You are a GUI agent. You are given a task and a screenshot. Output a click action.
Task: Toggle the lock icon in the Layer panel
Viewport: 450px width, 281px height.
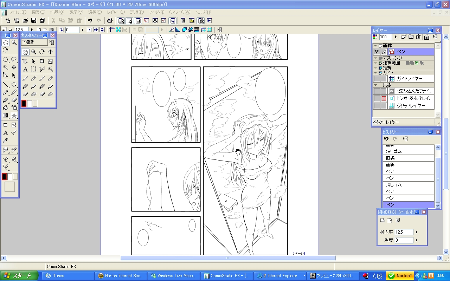(427, 37)
